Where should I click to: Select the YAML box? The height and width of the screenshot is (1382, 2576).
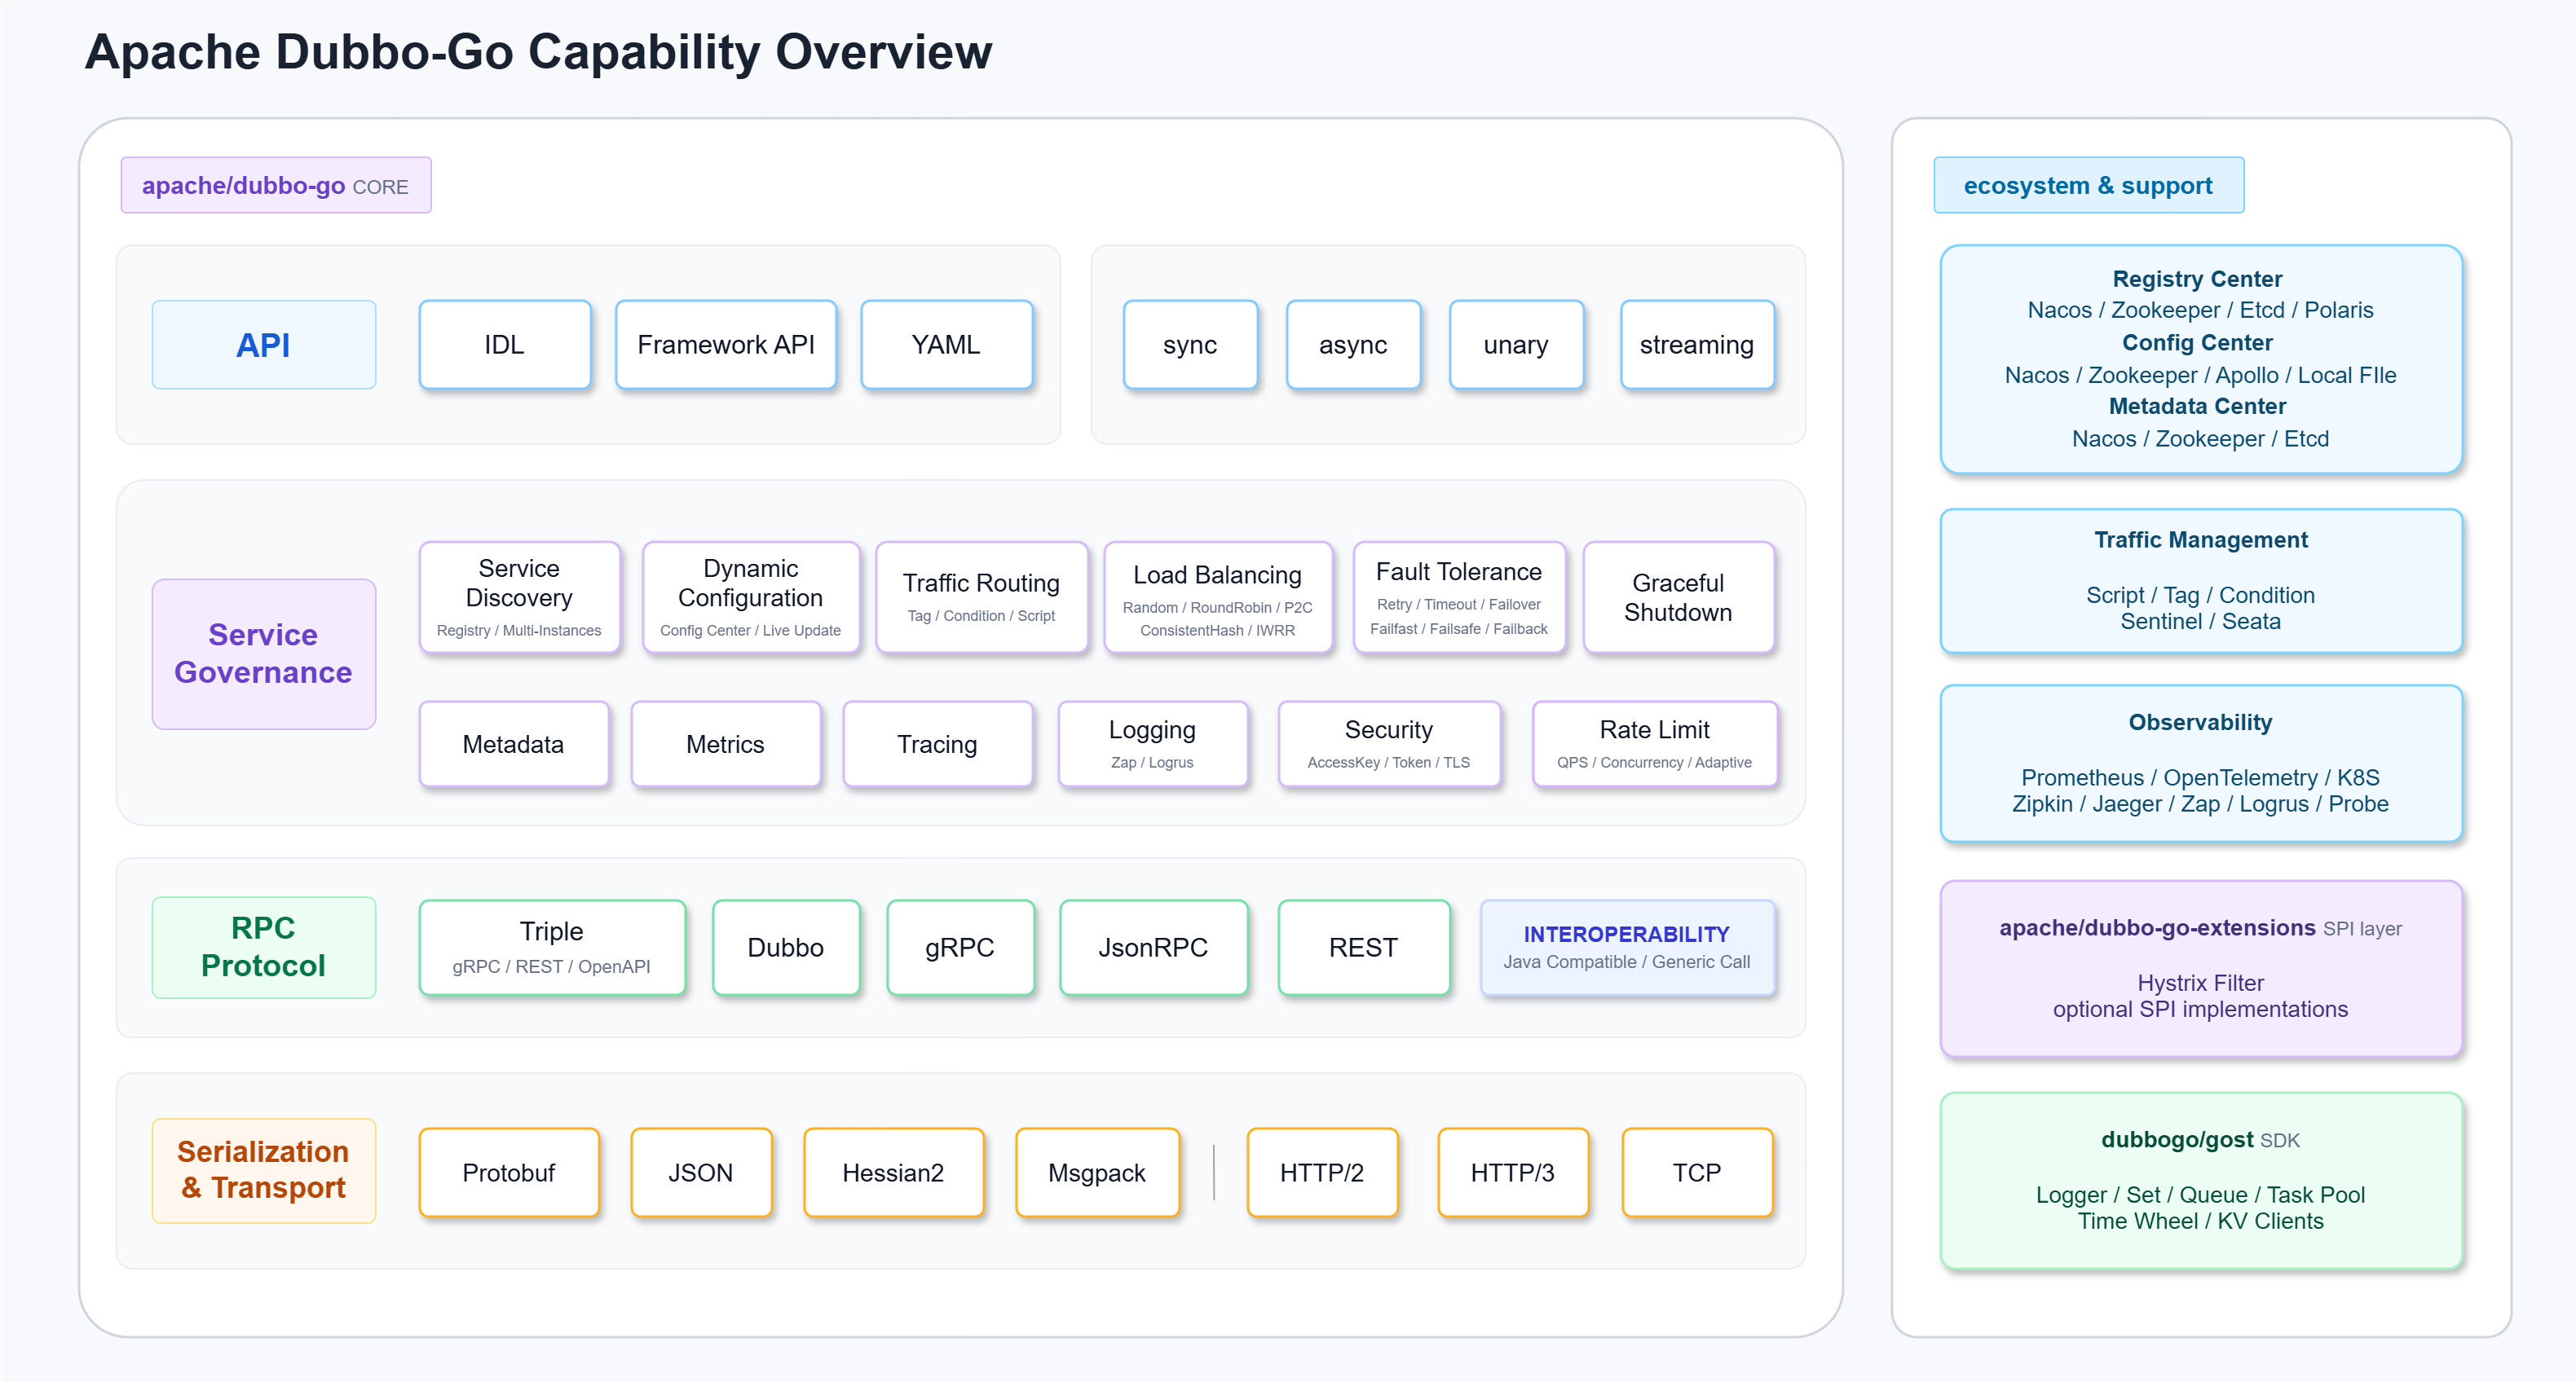(x=946, y=345)
